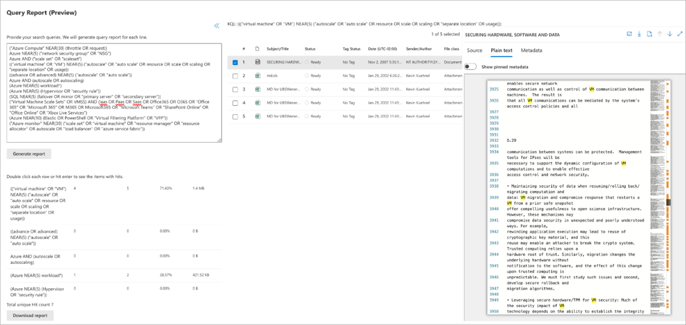Go to the next document with the down arrow
The width and height of the screenshot is (686, 325).
[x=670, y=34]
